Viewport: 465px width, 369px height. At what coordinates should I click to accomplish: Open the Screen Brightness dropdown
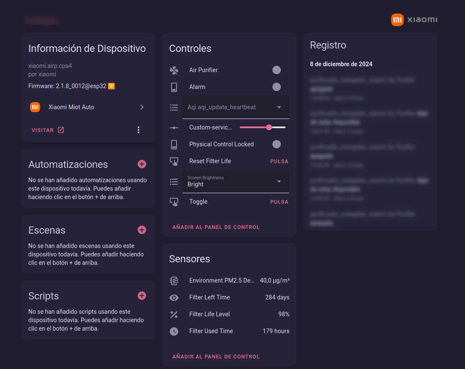tap(236, 181)
